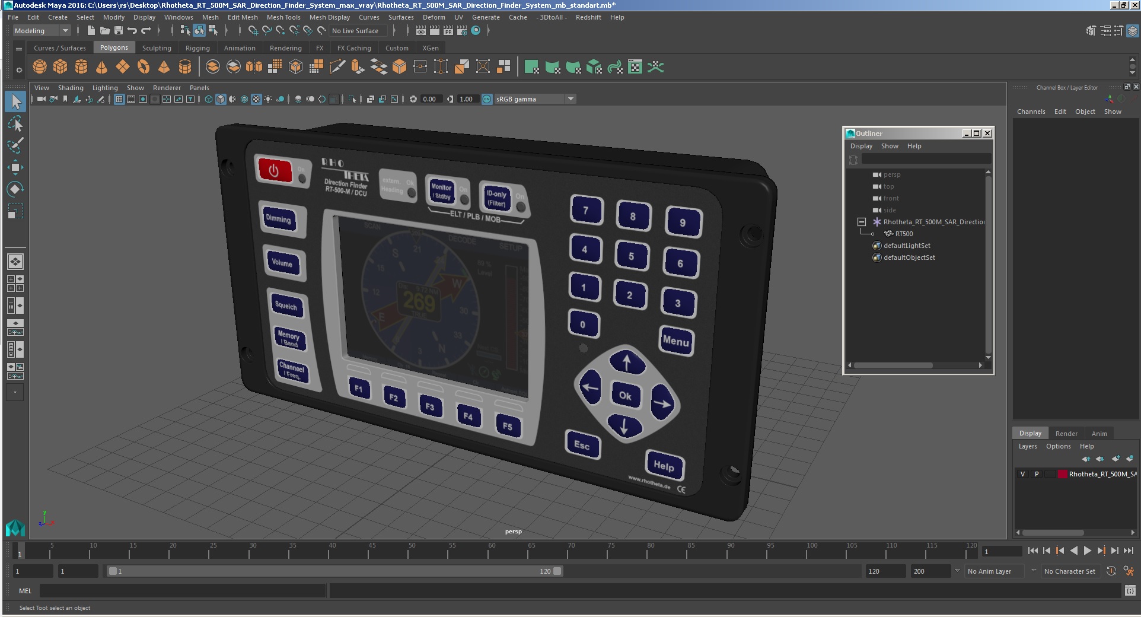Viewport: 1141px width, 617px height.
Task: Toggle isolate select in viewport
Action: coord(352,99)
